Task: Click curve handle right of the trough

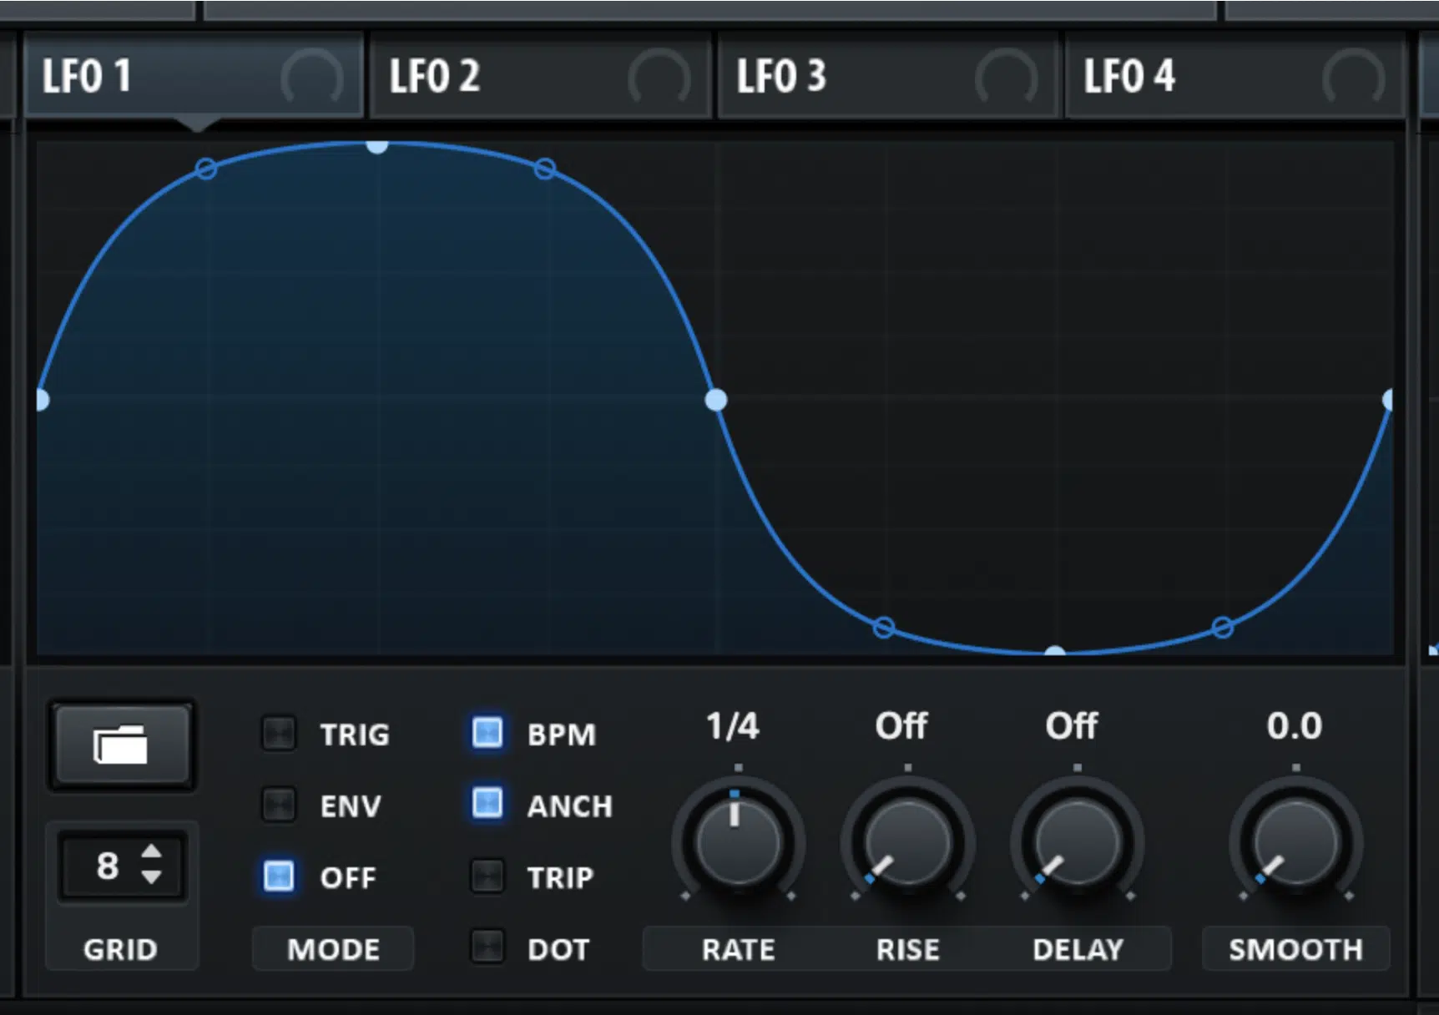Action: click(1223, 627)
